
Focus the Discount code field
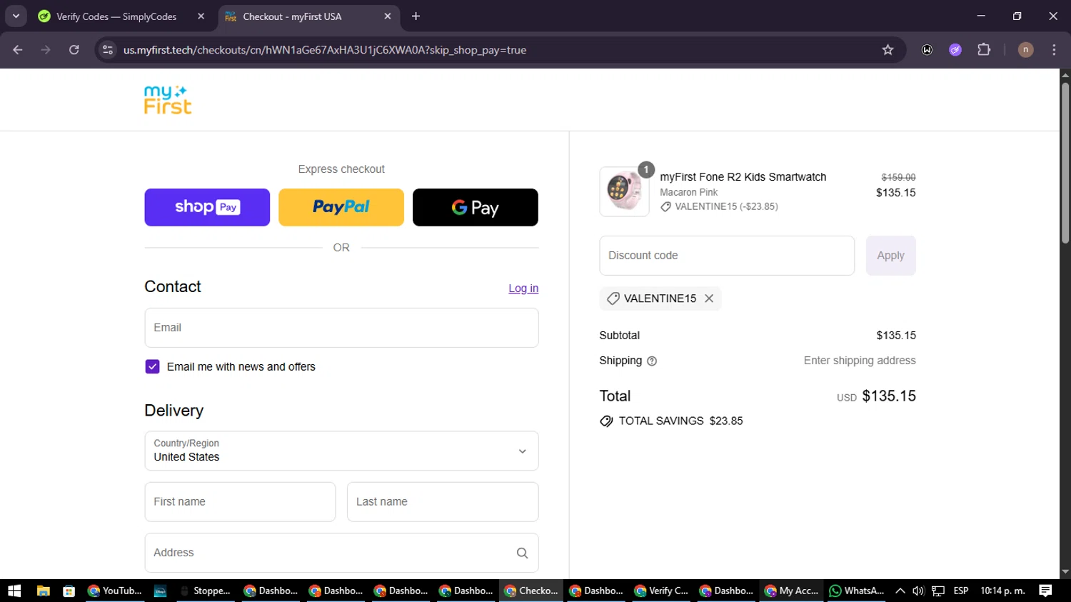tap(727, 256)
